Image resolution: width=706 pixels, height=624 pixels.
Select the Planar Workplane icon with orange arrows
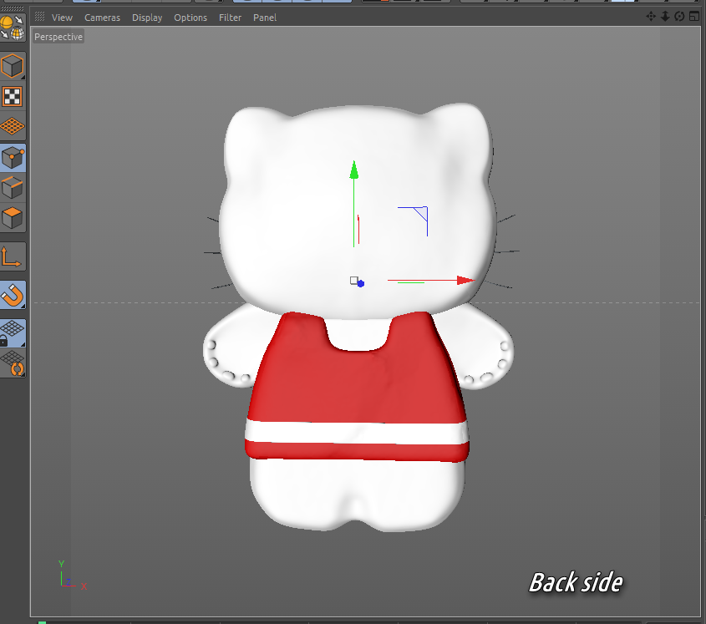click(13, 363)
